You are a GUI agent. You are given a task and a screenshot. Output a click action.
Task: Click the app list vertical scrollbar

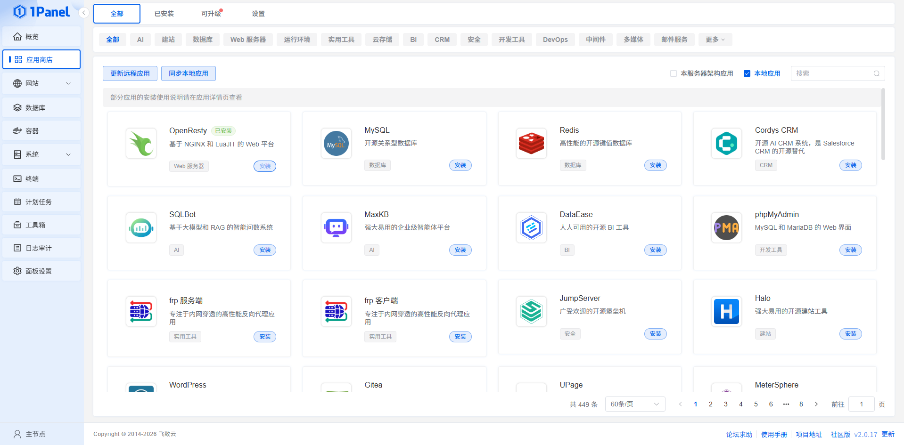(883, 125)
